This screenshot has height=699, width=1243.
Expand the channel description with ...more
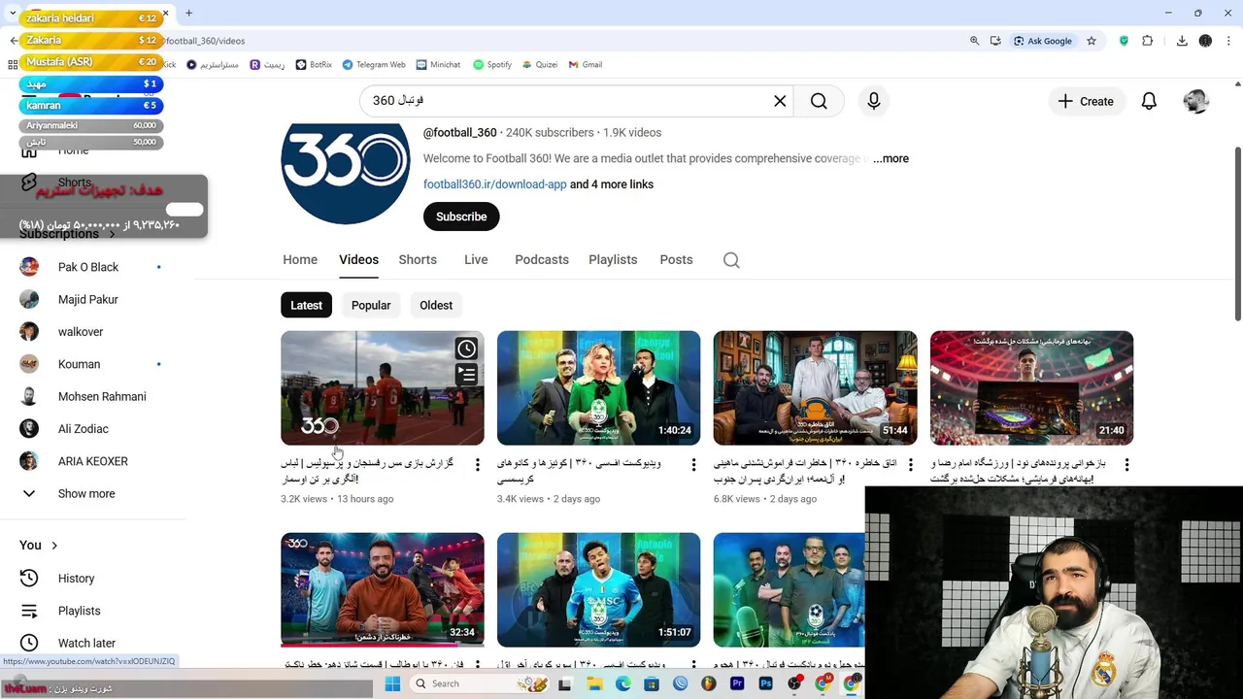pyautogui.click(x=890, y=158)
